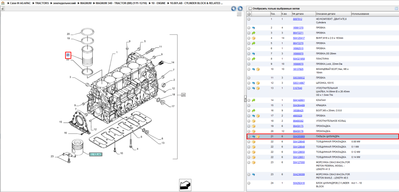Toggle the round select marker for part 504128651
This screenshot has width=399, height=192.
tap(249, 157)
